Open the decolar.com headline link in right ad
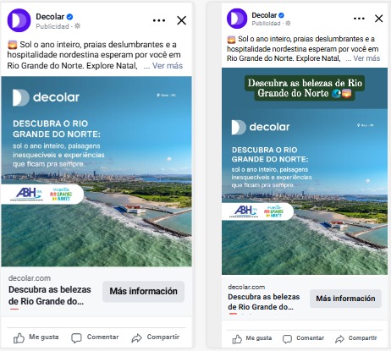The image size is (391, 351). [264, 302]
